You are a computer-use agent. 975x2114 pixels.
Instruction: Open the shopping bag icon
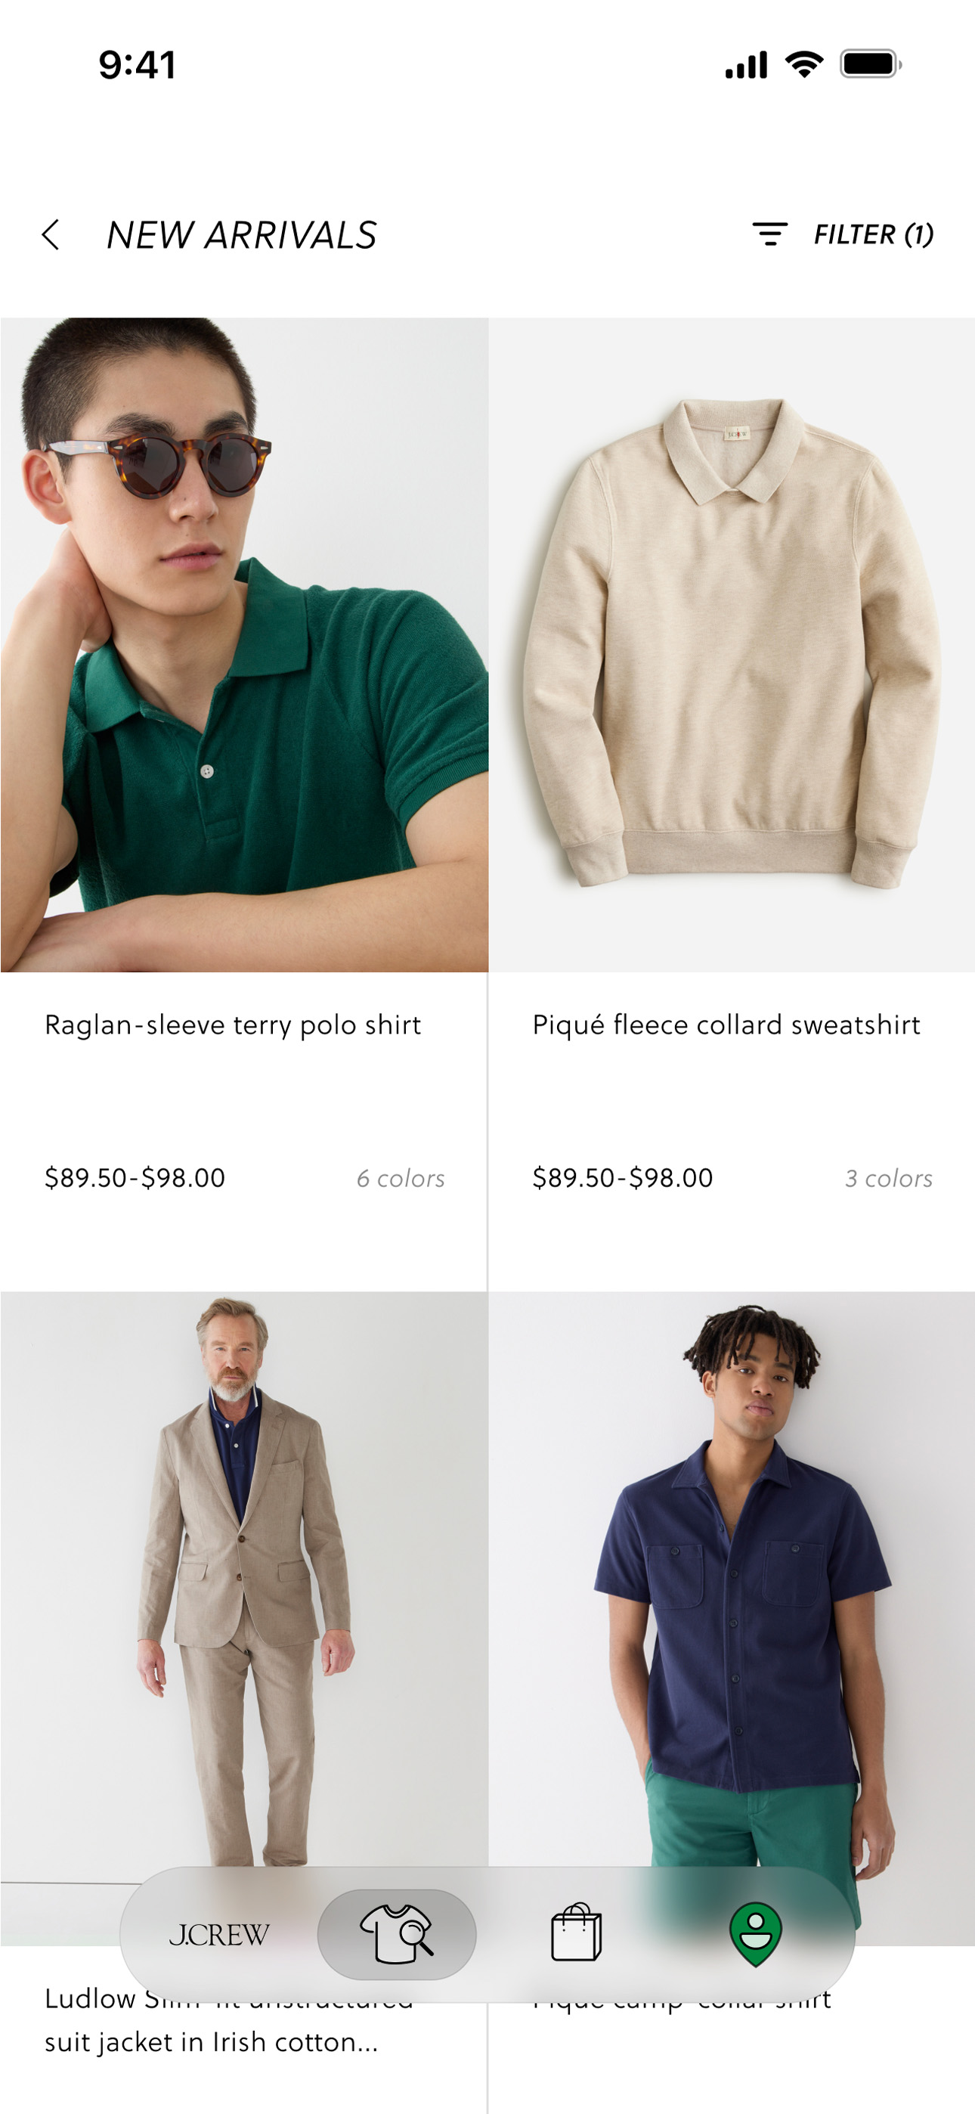pos(576,1933)
